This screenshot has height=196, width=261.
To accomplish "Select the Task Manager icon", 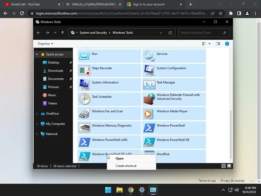I will (149, 85).
